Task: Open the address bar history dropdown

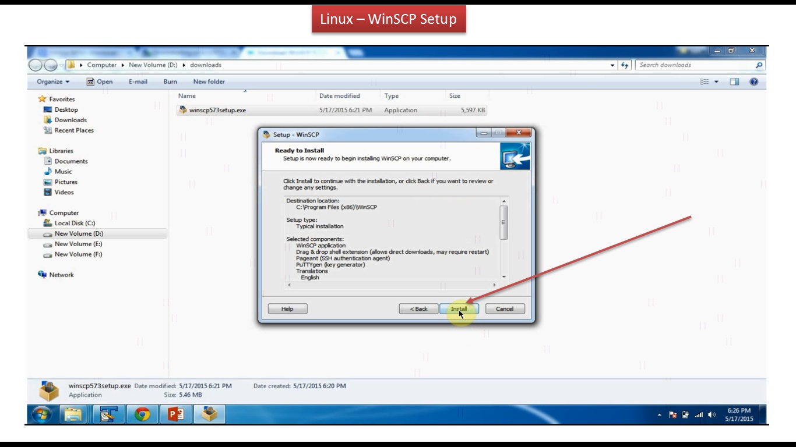Action: coord(612,65)
